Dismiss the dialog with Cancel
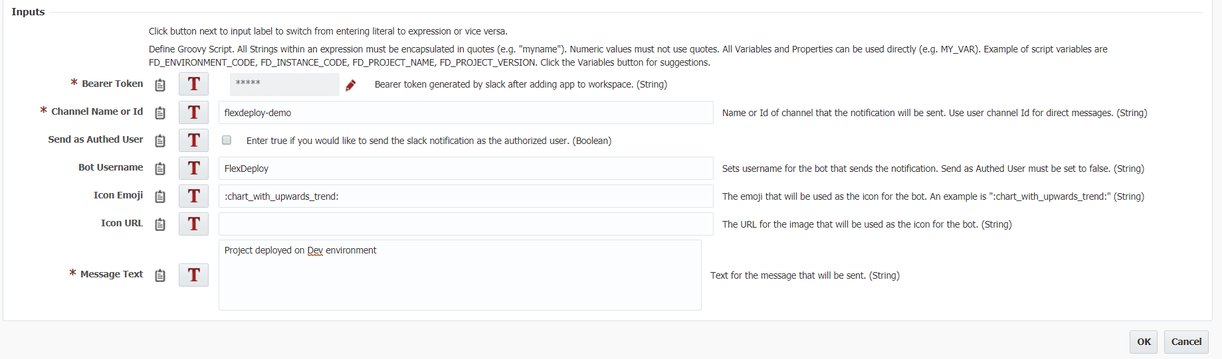 click(x=1186, y=342)
